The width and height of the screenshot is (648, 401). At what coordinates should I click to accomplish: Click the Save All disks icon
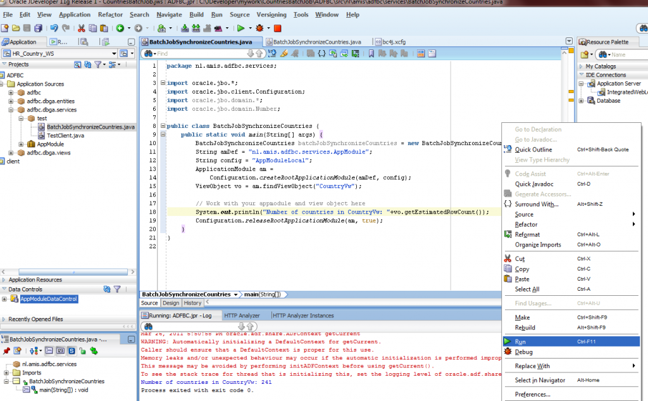(x=39, y=28)
